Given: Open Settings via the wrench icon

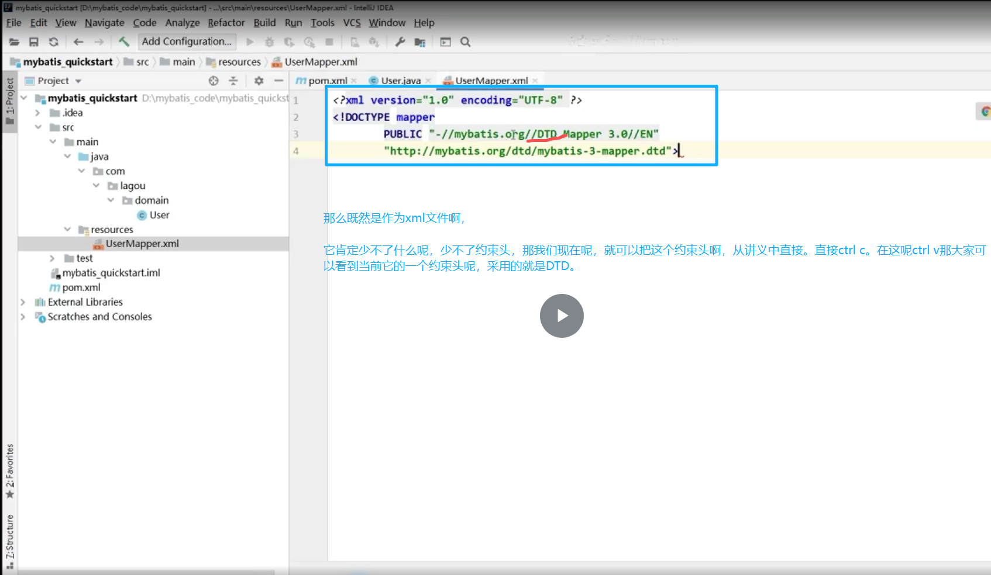Looking at the screenshot, I should pyautogui.click(x=400, y=42).
